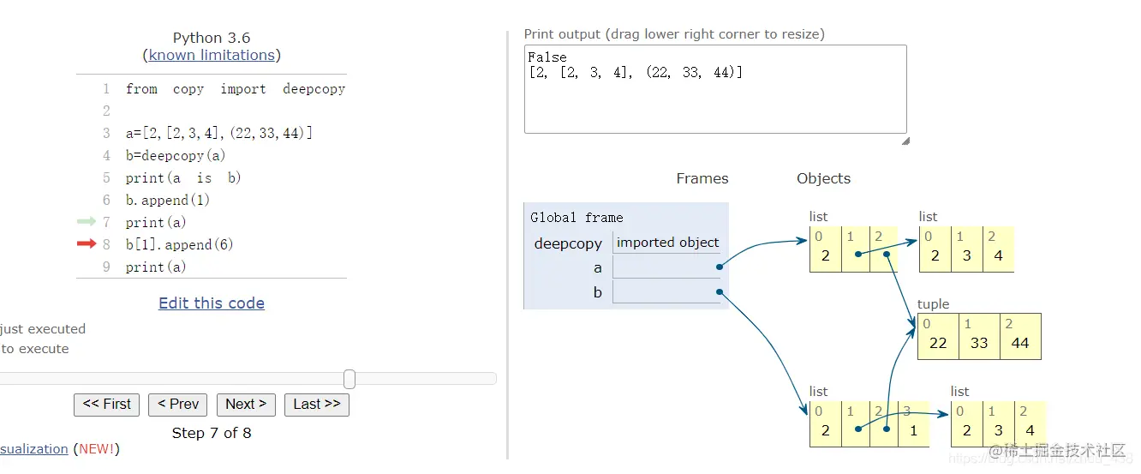Click the pointer dot in variable b's box
This screenshot has height=474, width=1141.
pos(720,292)
